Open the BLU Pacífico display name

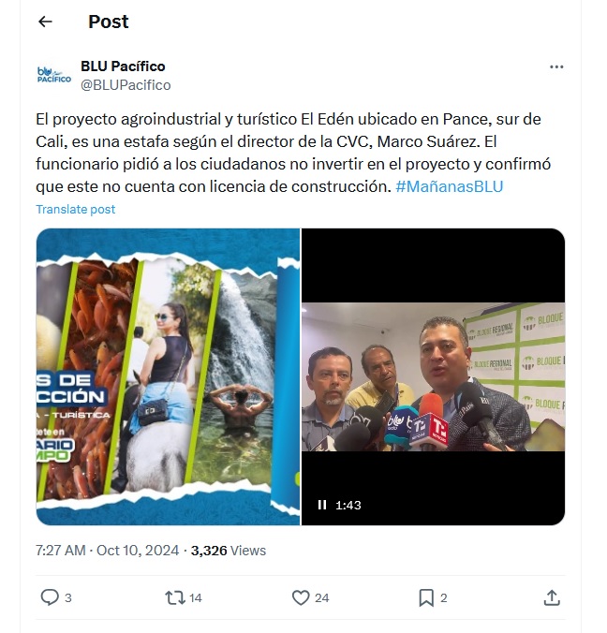[123, 66]
